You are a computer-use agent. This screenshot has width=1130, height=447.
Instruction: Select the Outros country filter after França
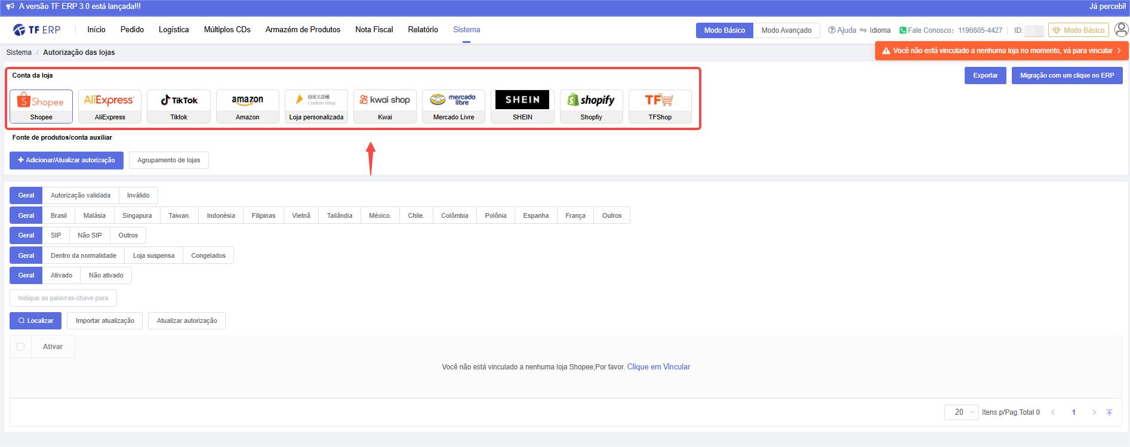pos(612,215)
